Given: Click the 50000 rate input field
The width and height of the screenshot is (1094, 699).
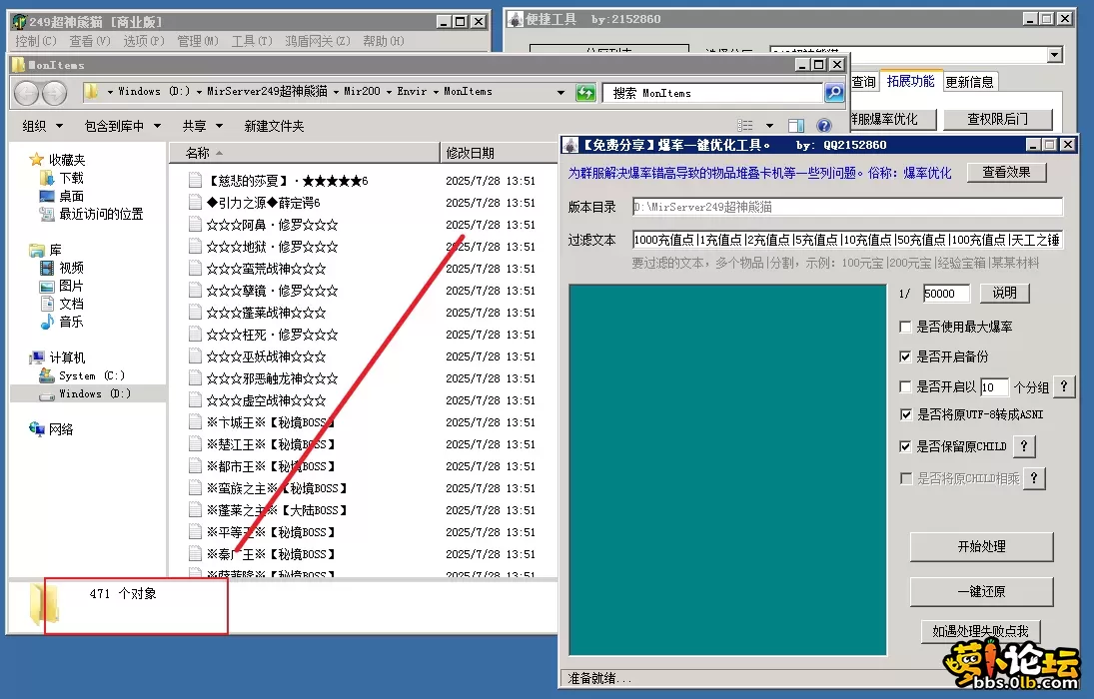Looking at the screenshot, I should (946, 293).
